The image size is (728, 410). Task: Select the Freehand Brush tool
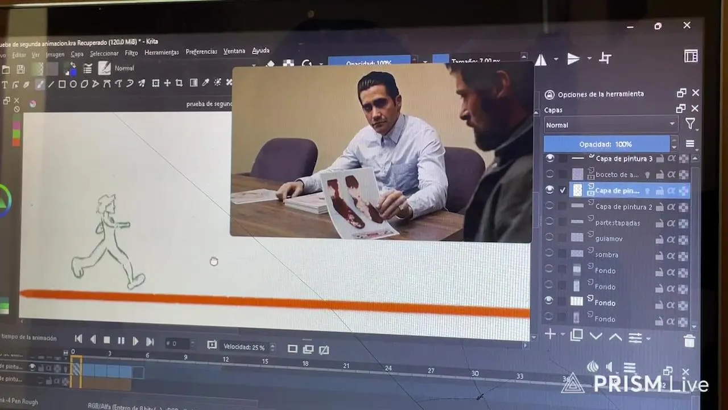(x=40, y=84)
